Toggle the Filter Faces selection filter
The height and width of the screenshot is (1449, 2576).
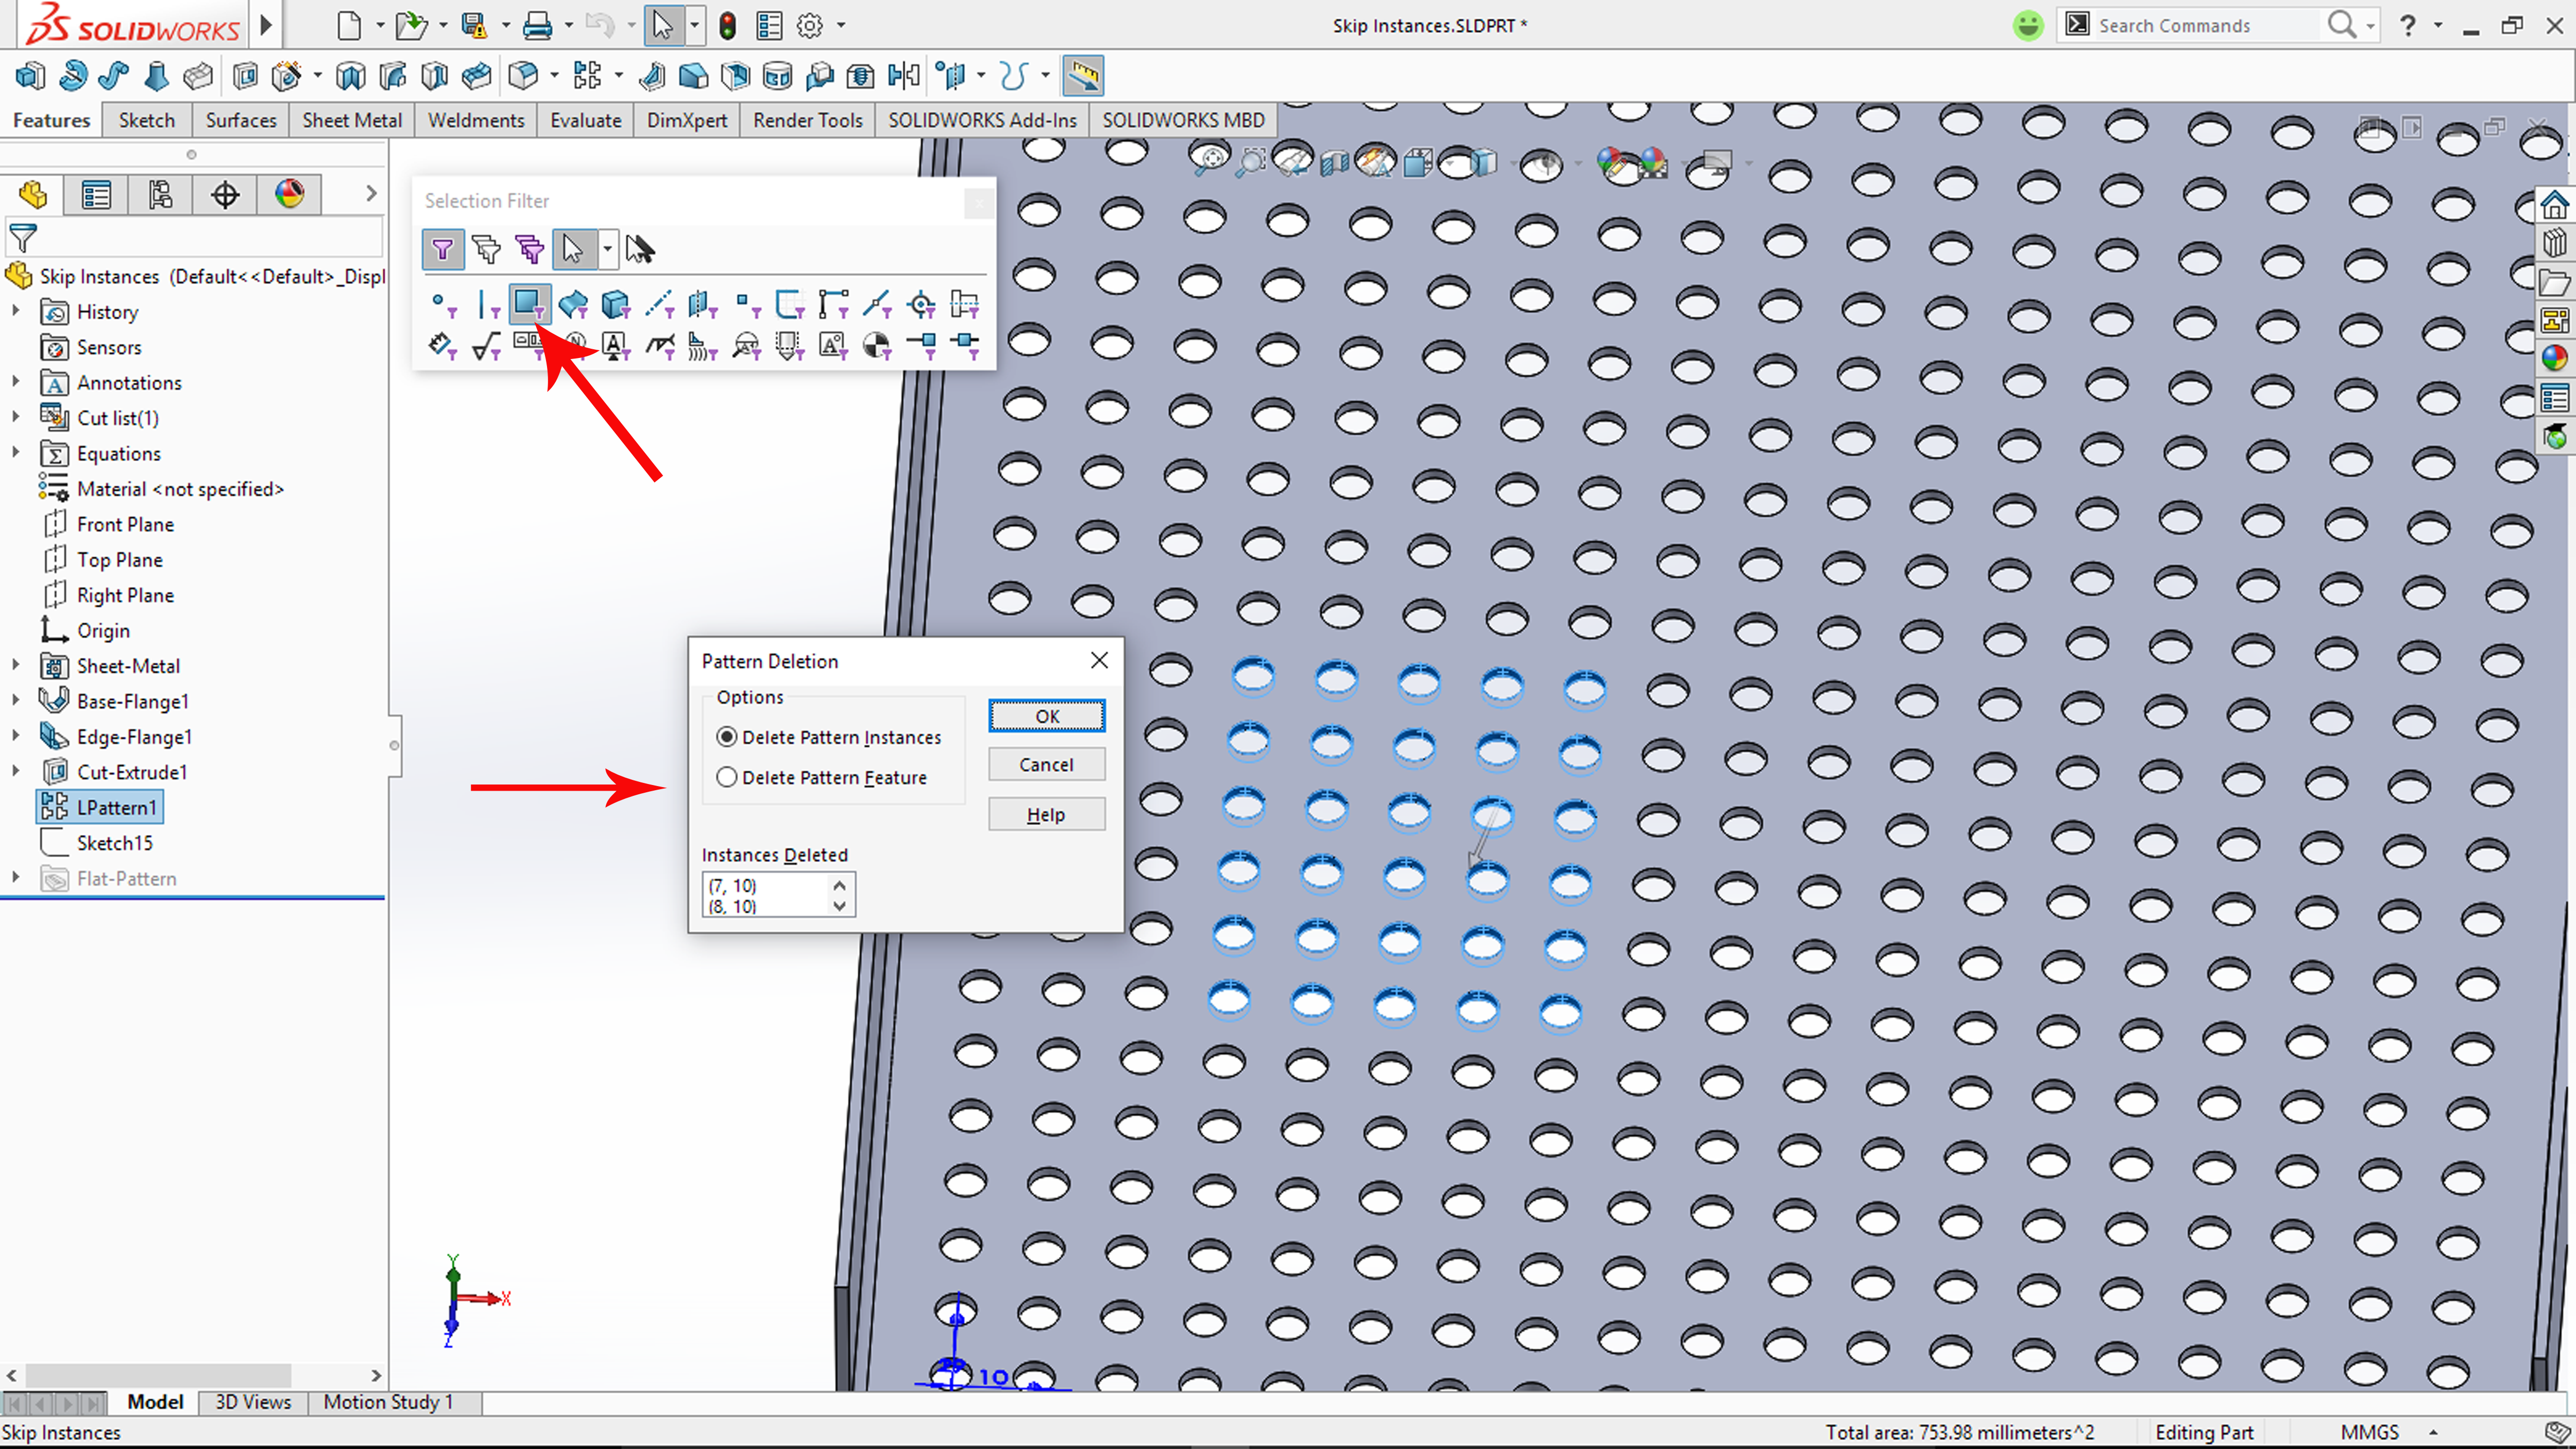coord(527,303)
